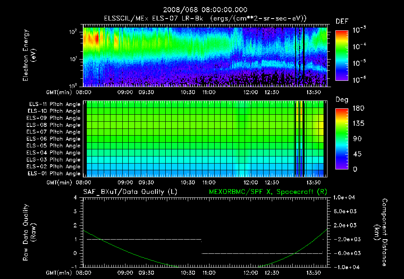Click the DEF color bar at top right
Image resolution: width=404 pixels, height=279 pixels.
click(342, 55)
